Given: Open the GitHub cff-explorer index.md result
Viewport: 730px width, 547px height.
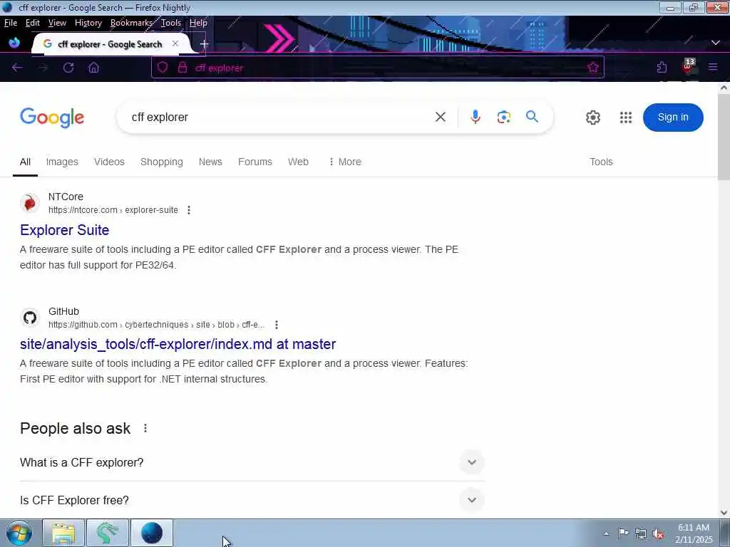Looking at the screenshot, I should 178,344.
